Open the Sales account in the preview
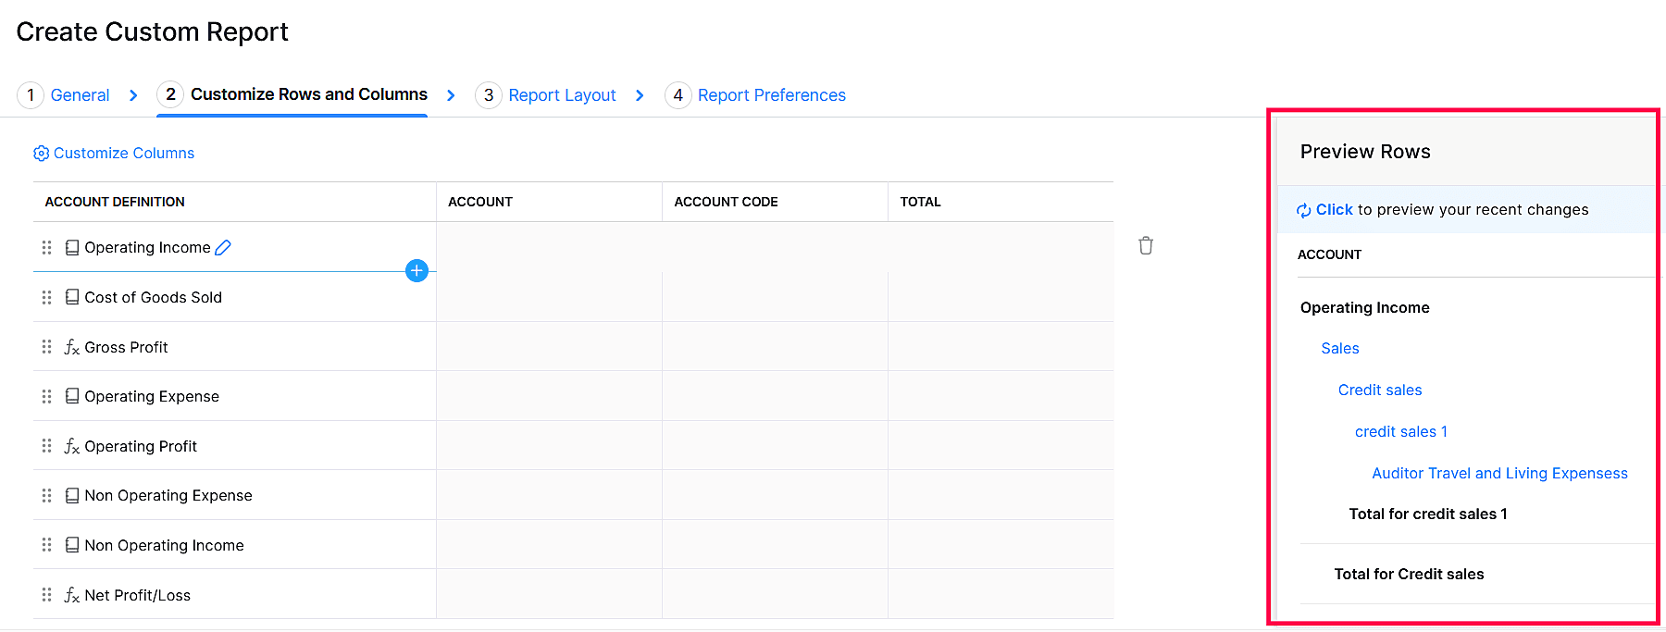 pyautogui.click(x=1339, y=349)
